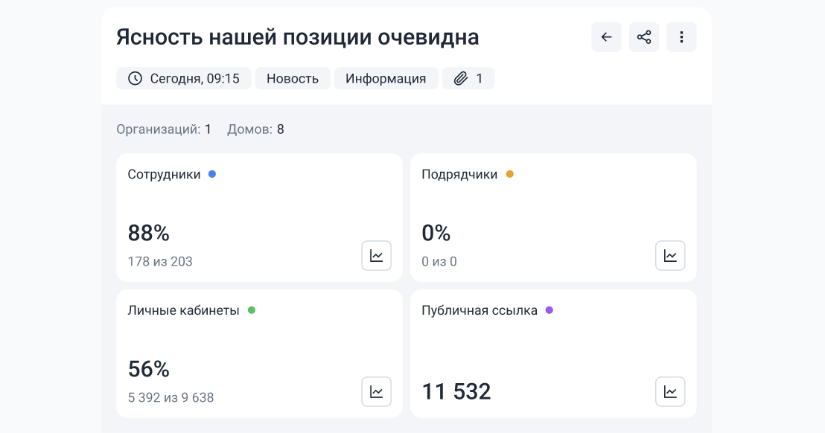Click the green dot next to Личные кабинеты
The height and width of the screenshot is (433, 825).
pos(252,310)
